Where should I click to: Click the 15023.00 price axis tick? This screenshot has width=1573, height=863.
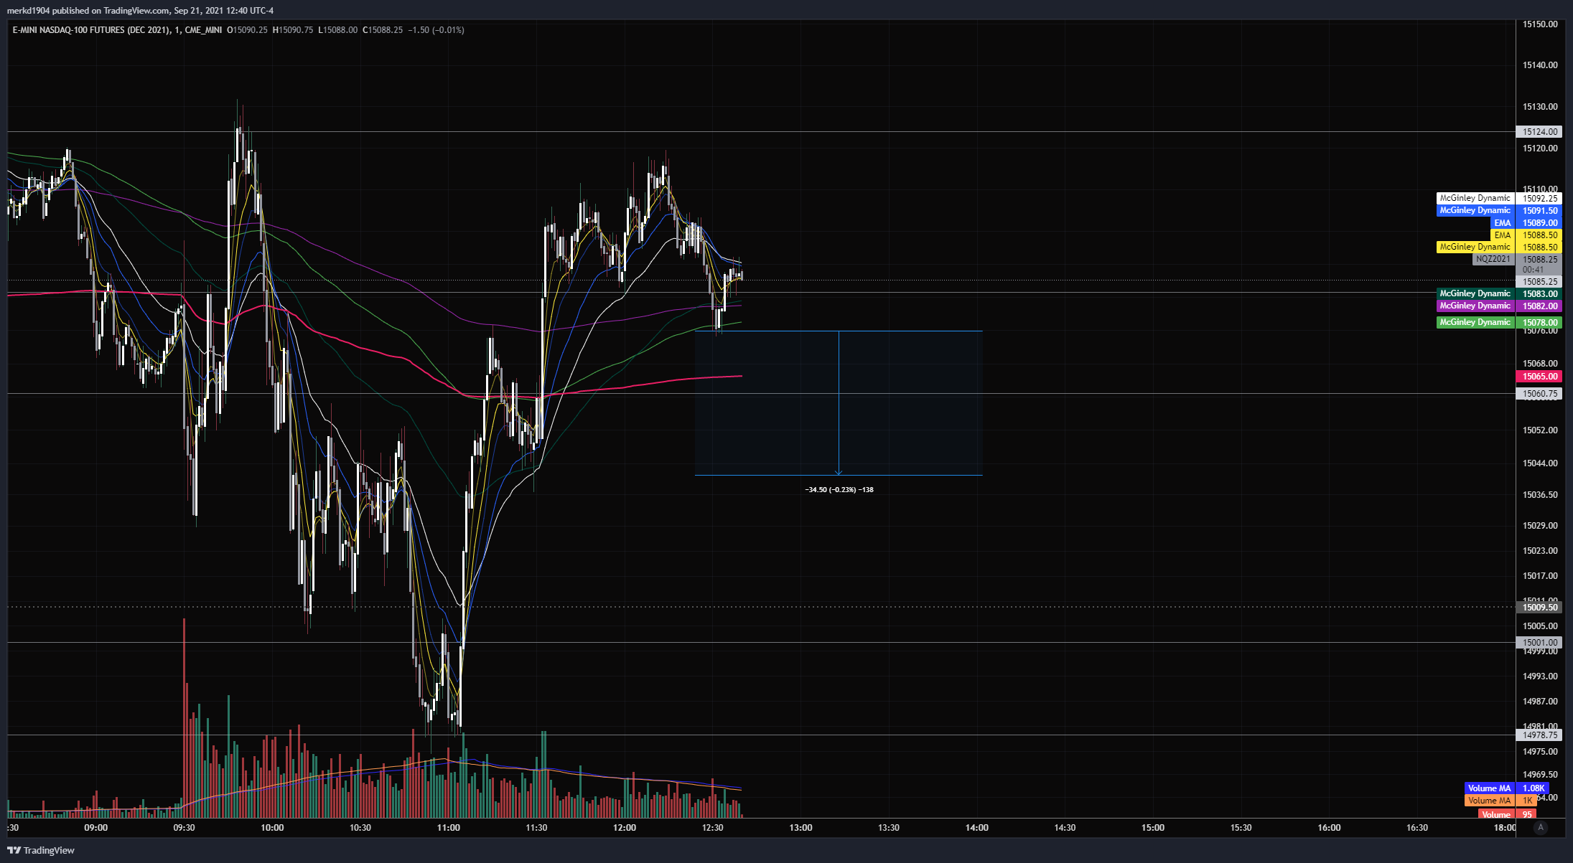(1540, 551)
